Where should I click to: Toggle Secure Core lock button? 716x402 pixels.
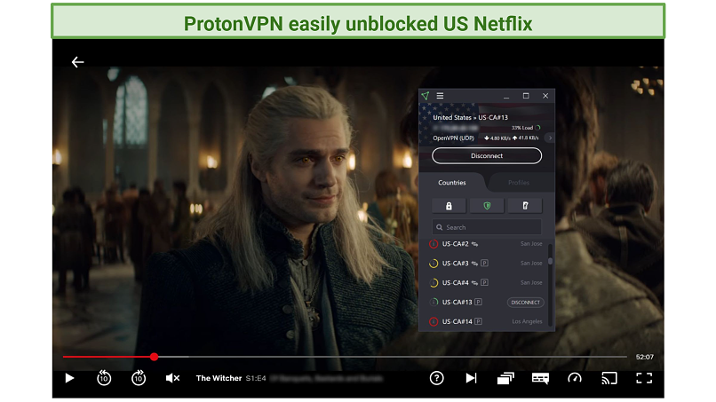pos(449,206)
